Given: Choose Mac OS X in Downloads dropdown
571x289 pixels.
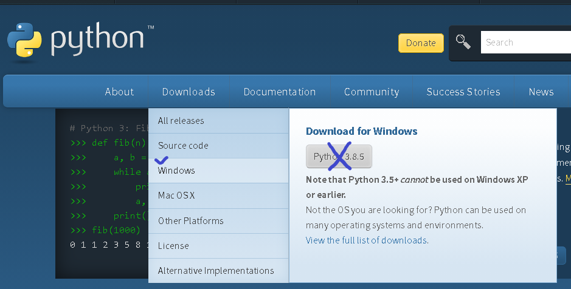Looking at the screenshot, I should (x=218, y=195).
